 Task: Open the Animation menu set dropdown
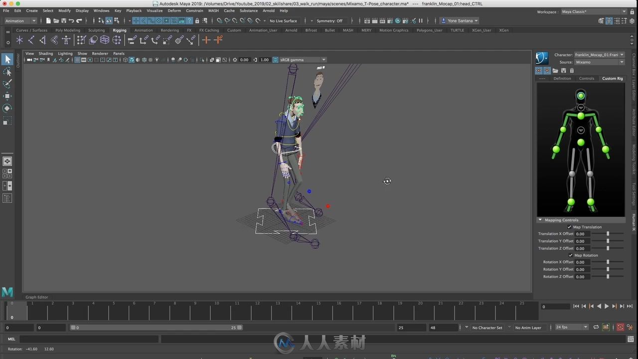(x=20, y=20)
